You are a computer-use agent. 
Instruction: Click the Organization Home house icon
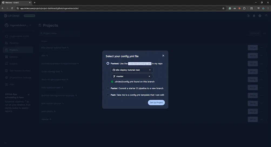6,36
